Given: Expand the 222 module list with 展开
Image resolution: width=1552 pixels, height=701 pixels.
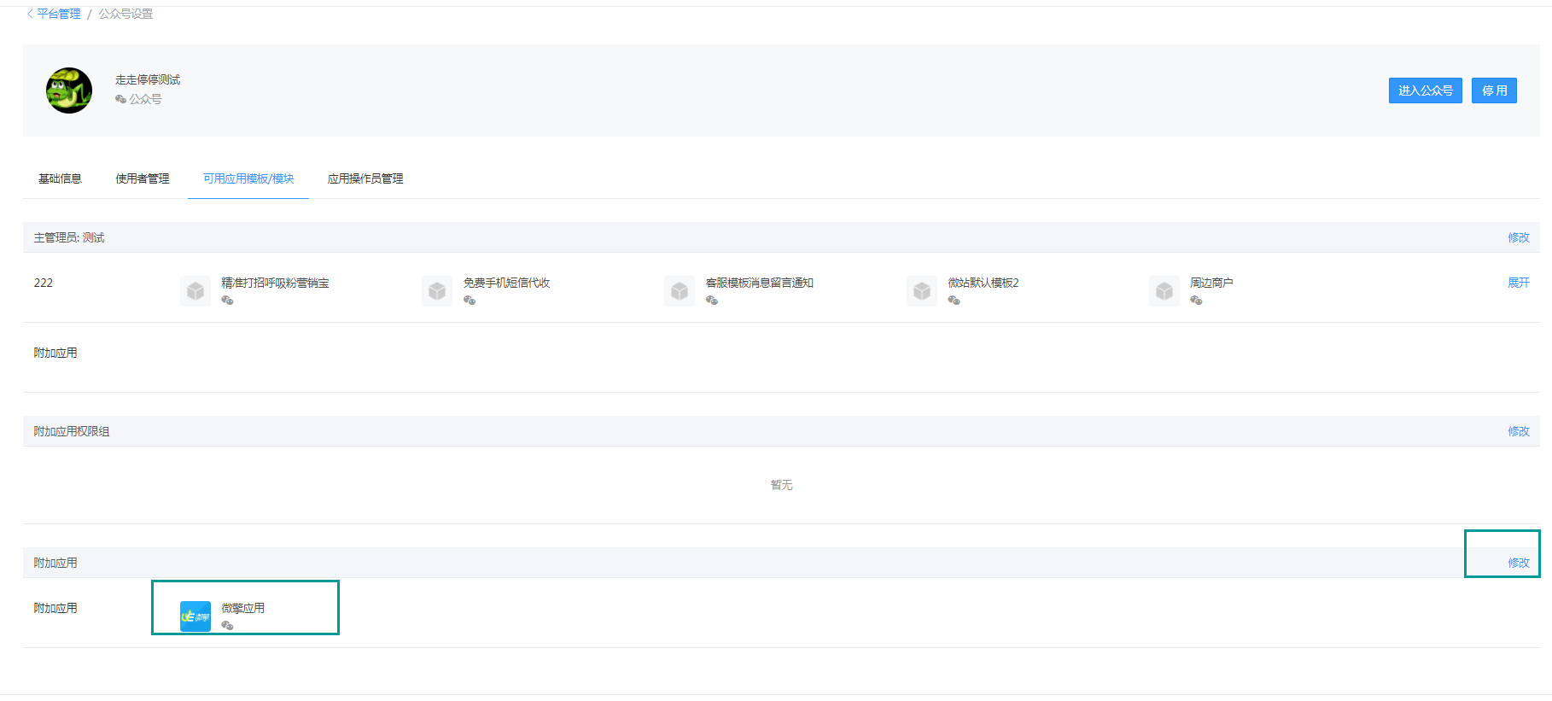Looking at the screenshot, I should pyautogui.click(x=1518, y=283).
